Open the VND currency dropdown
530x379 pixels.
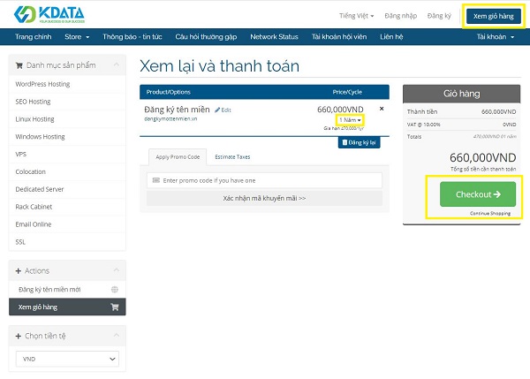click(x=66, y=359)
